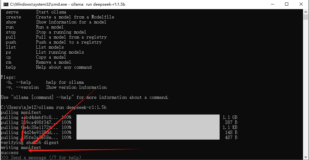Viewport: 309px width, 160px height.
Task: Click the window title text
Action: click(68, 4)
